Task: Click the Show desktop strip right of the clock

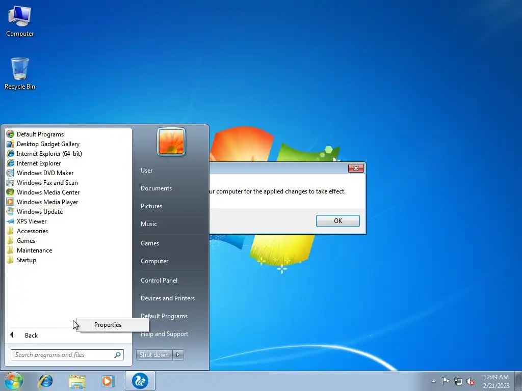Action: click(518, 381)
